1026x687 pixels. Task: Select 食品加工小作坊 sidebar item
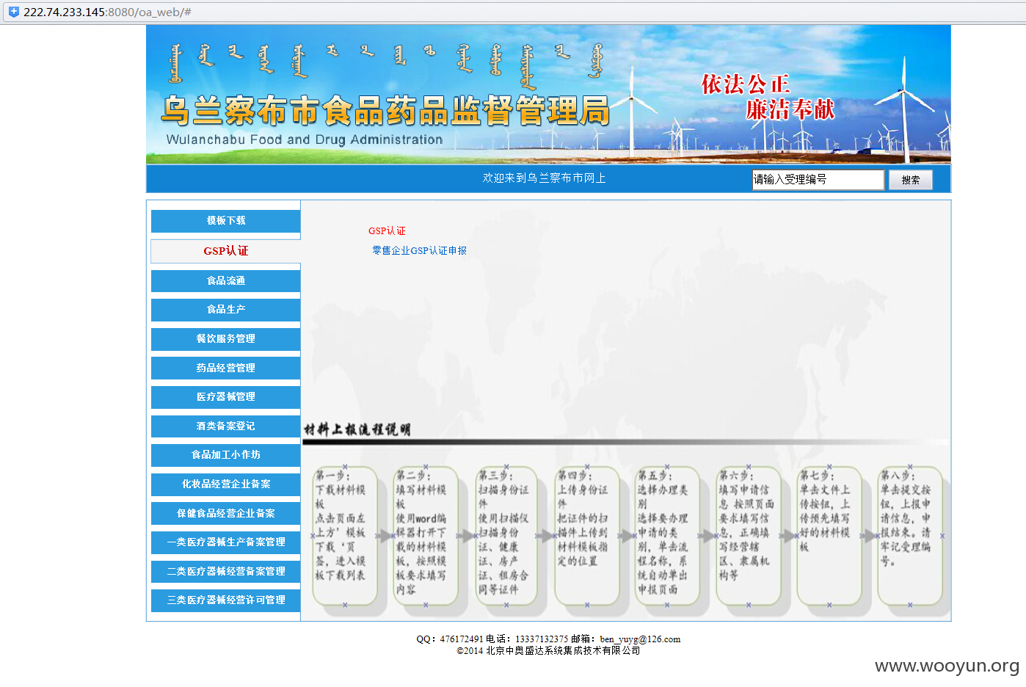226,455
